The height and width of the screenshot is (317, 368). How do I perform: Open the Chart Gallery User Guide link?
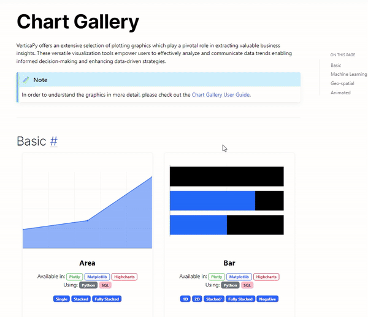[x=221, y=95]
